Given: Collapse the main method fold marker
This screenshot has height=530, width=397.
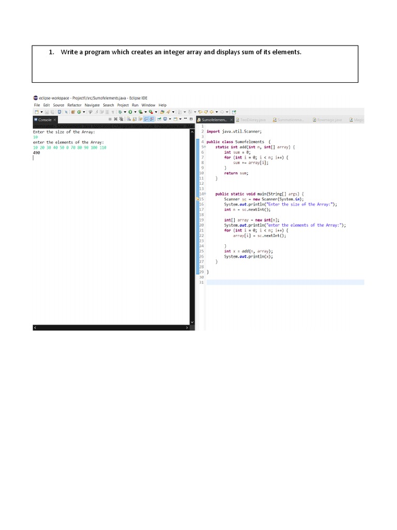Looking at the screenshot, I should pos(205,194).
